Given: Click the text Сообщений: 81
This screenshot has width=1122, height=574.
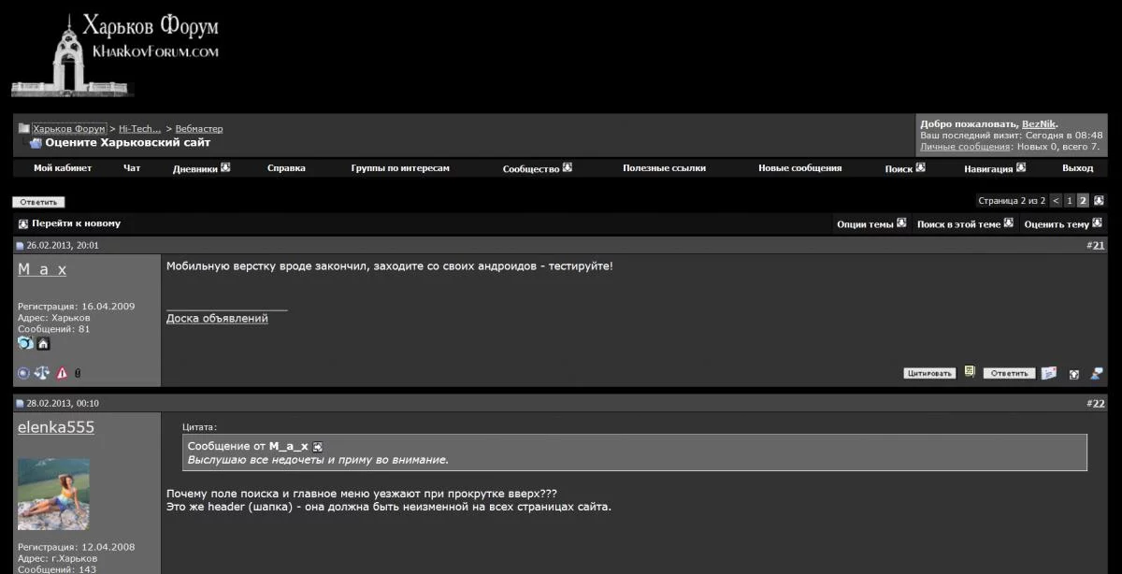Looking at the screenshot, I should 53,329.
